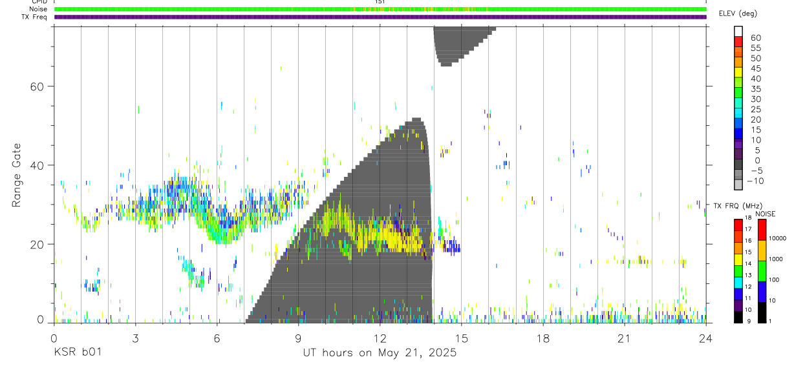This screenshot has width=794, height=366.
Task: Click the small gray block at top of plot
Action: 460,45
